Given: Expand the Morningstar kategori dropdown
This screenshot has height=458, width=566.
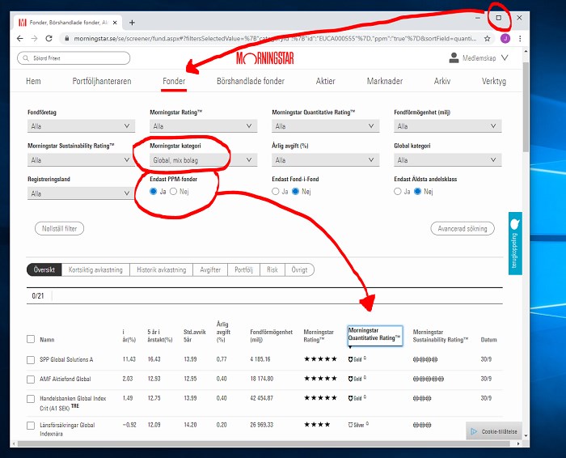Looking at the screenshot, I should click(203, 160).
